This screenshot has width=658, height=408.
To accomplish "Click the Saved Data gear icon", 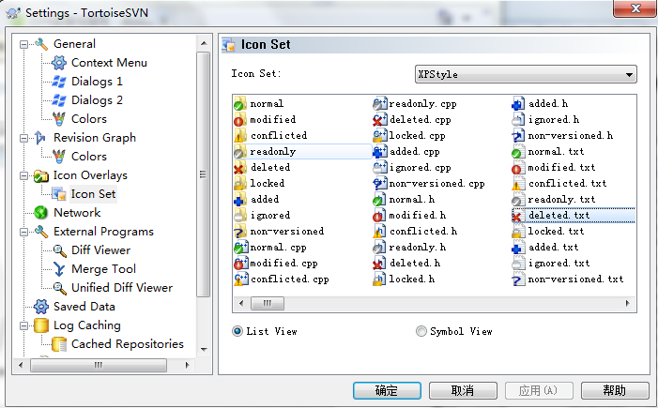I will click(x=41, y=307).
